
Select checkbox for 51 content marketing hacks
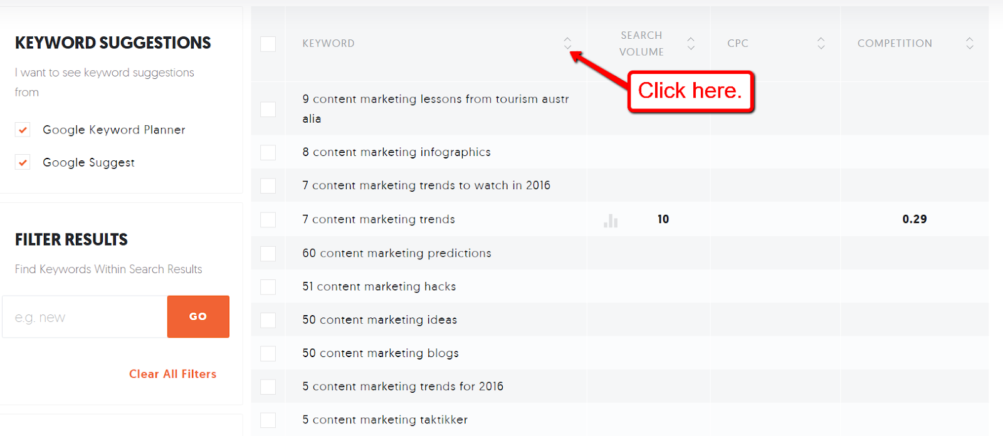pos(268,286)
